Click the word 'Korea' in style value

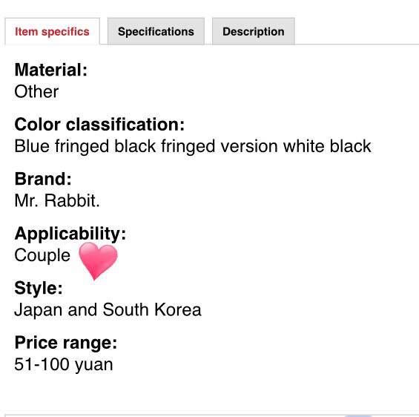(x=178, y=310)
